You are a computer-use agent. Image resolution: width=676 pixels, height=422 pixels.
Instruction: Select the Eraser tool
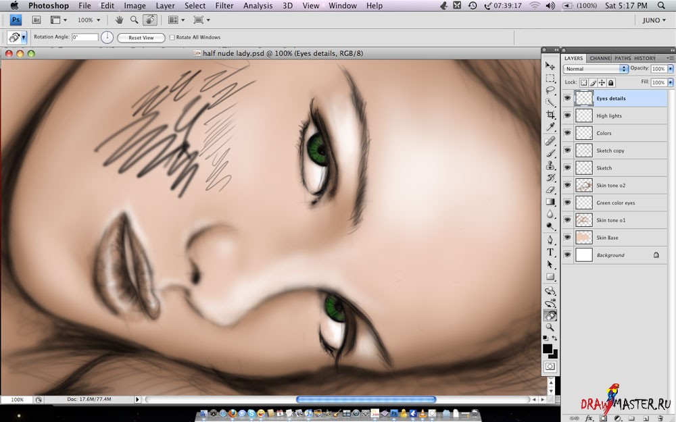click(x=550, y=189)
